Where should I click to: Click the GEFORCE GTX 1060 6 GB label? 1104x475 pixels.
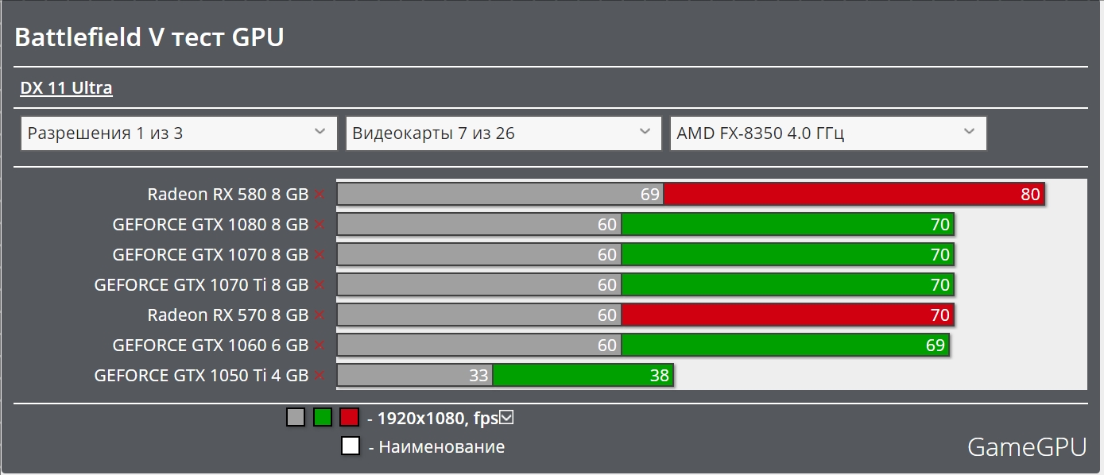[x=211, y=346]
